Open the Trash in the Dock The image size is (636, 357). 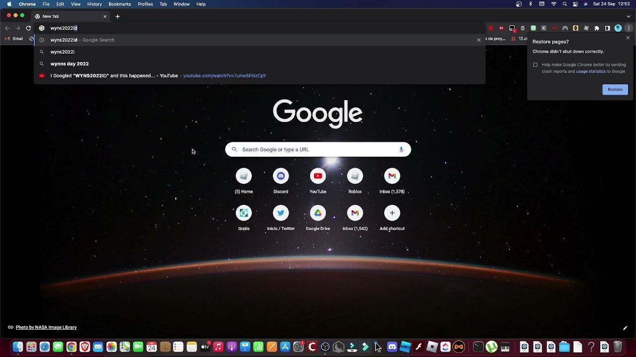618,347
